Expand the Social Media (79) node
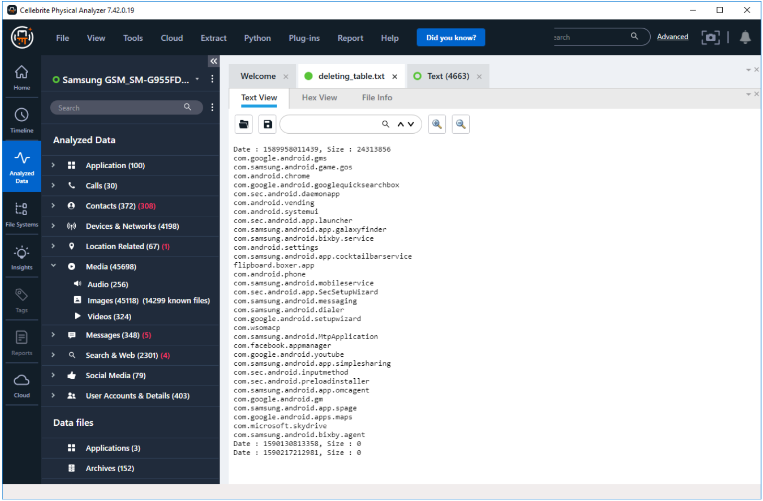The width and height of the screenshot is (763, 501). 53,375
